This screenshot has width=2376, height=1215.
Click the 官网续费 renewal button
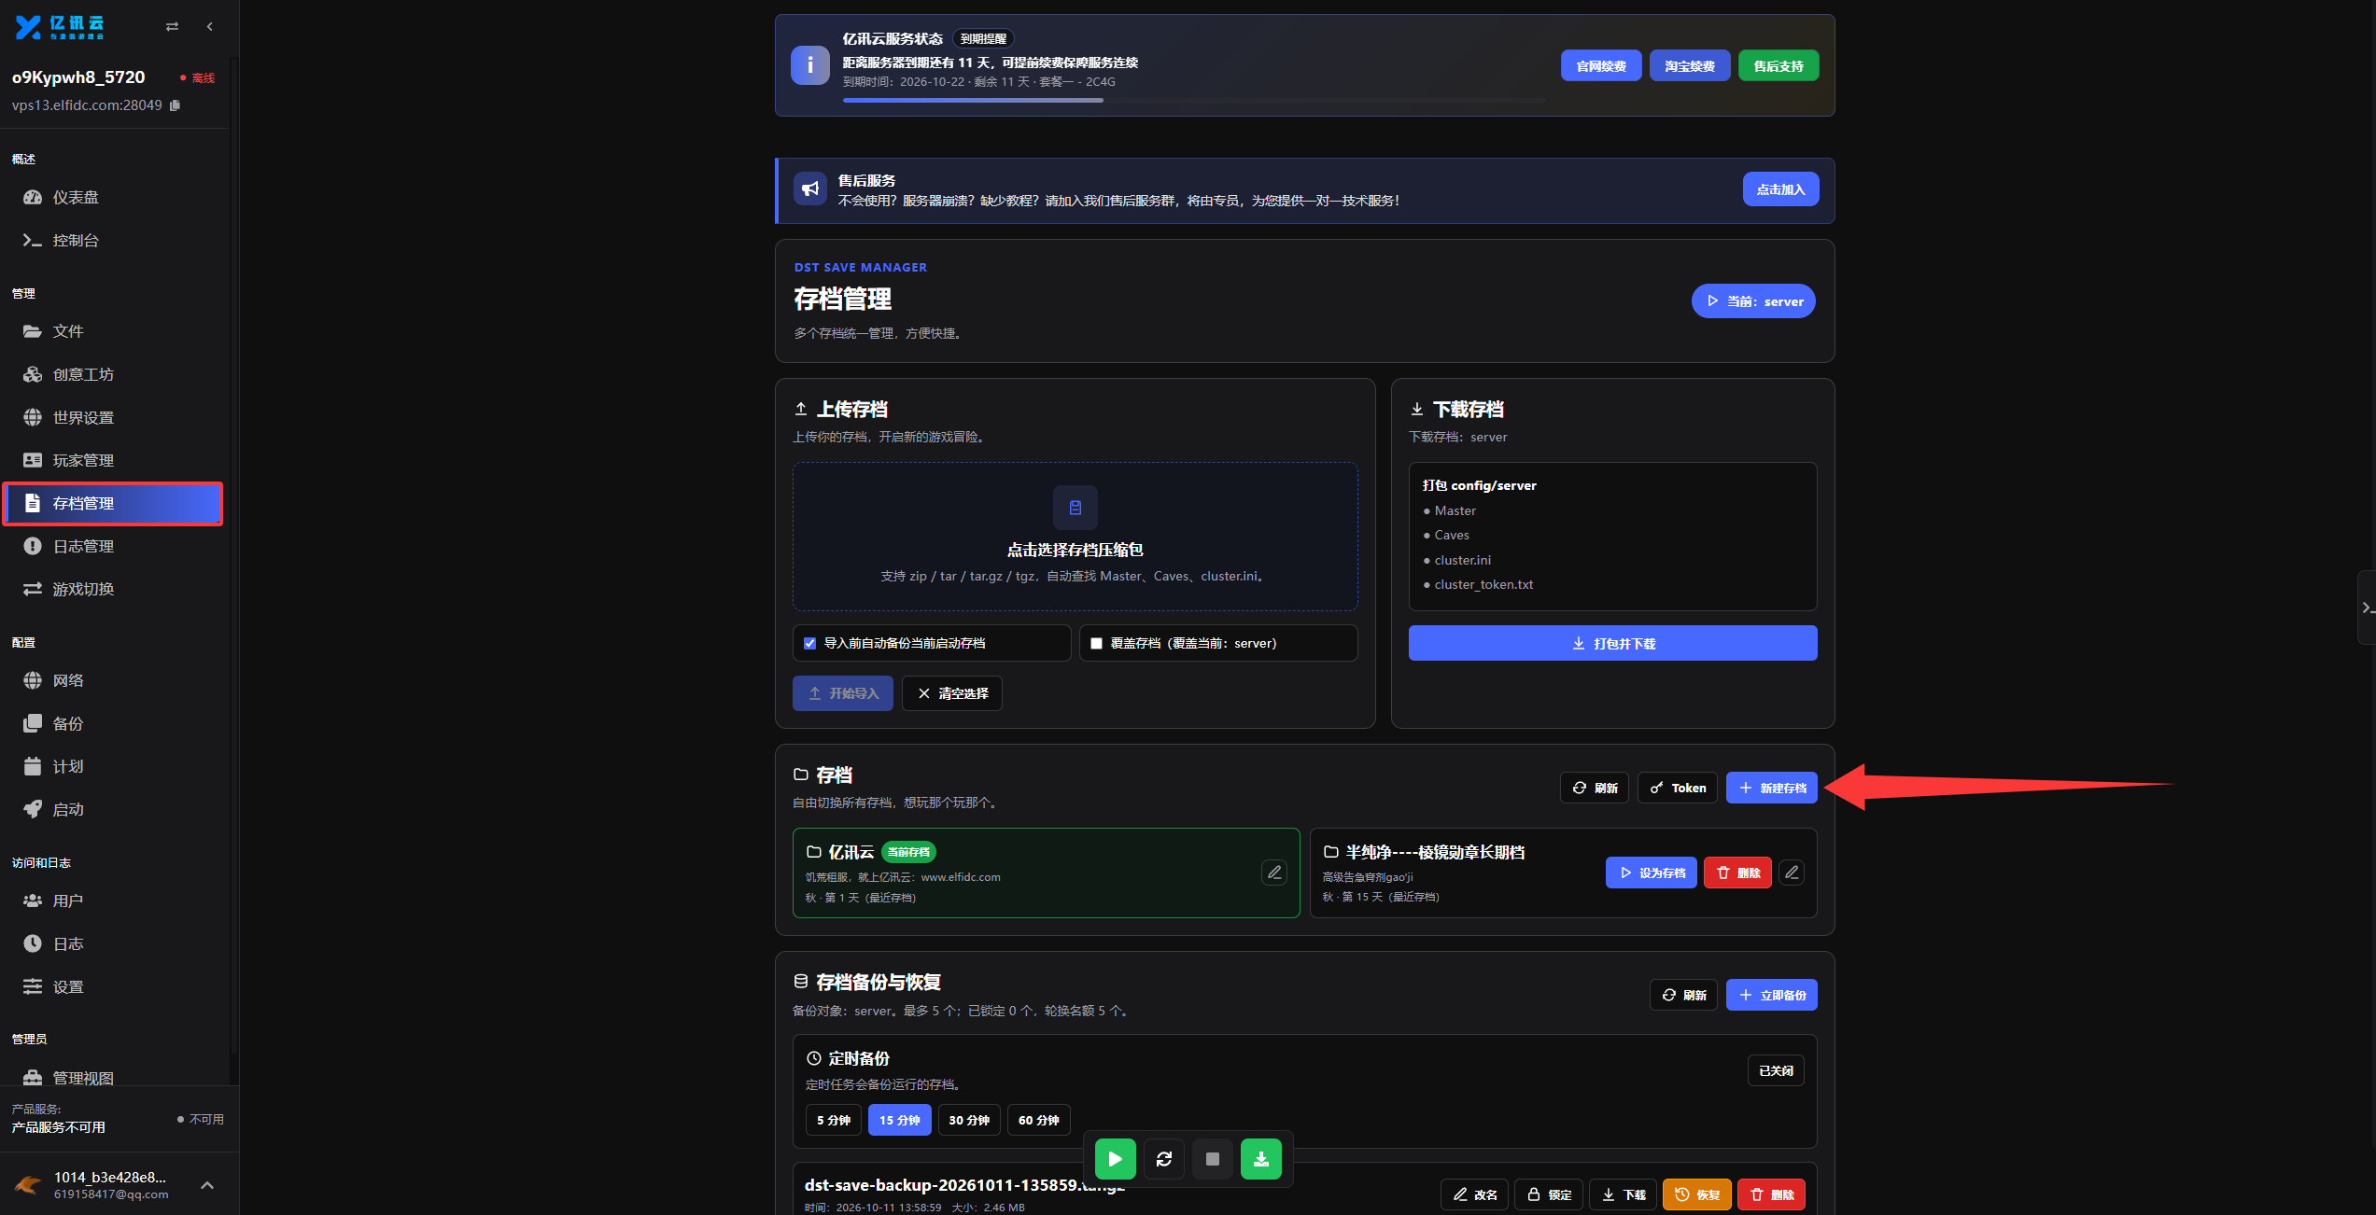click(1601, 66)
